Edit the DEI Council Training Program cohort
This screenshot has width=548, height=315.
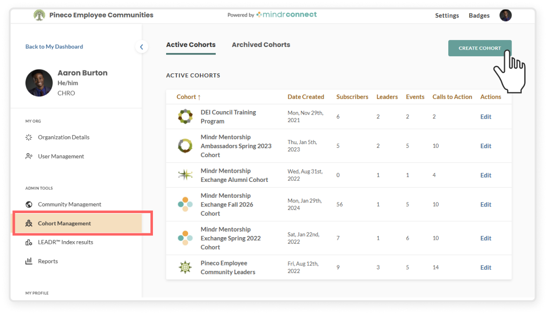tap(486, 116)
